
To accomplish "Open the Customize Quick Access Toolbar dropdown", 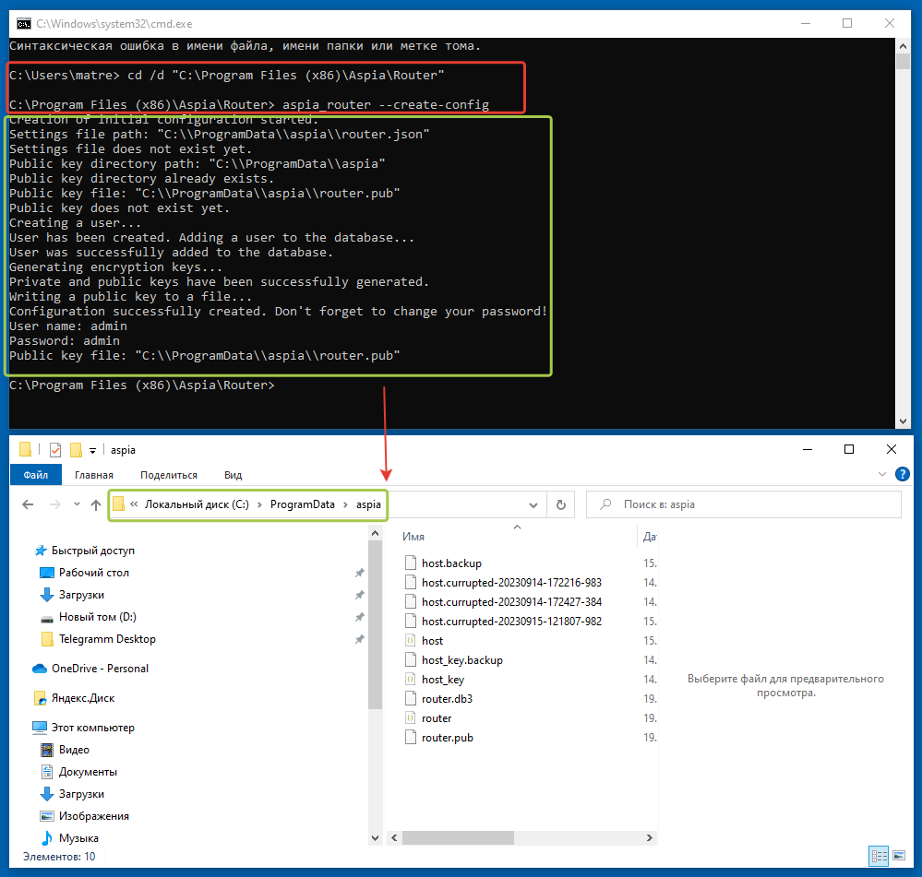I will 93,451.
